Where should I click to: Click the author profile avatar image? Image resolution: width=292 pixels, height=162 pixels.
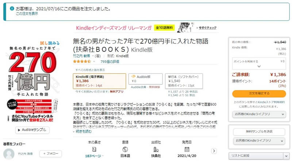pos(9,154)
